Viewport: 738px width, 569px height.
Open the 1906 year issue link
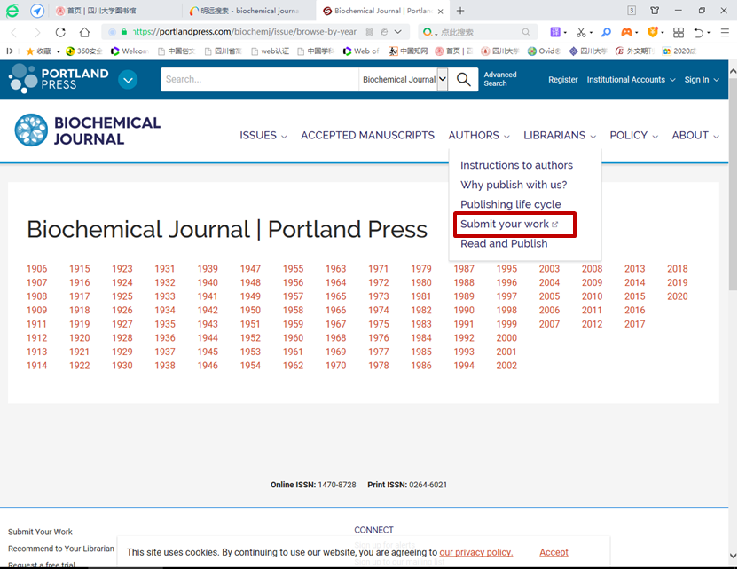click(36, 269)
